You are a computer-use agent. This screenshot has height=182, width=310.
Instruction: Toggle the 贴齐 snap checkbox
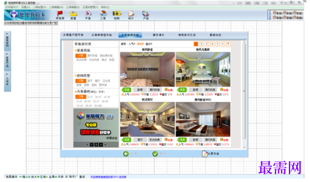tap(67, 176)
